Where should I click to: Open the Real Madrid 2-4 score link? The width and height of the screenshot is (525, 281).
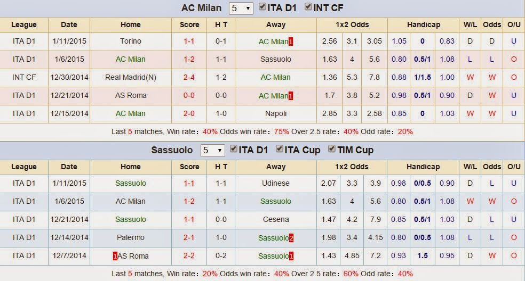click(x=189, y=77)
